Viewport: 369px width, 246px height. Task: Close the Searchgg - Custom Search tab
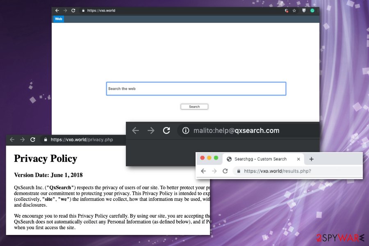298,159
